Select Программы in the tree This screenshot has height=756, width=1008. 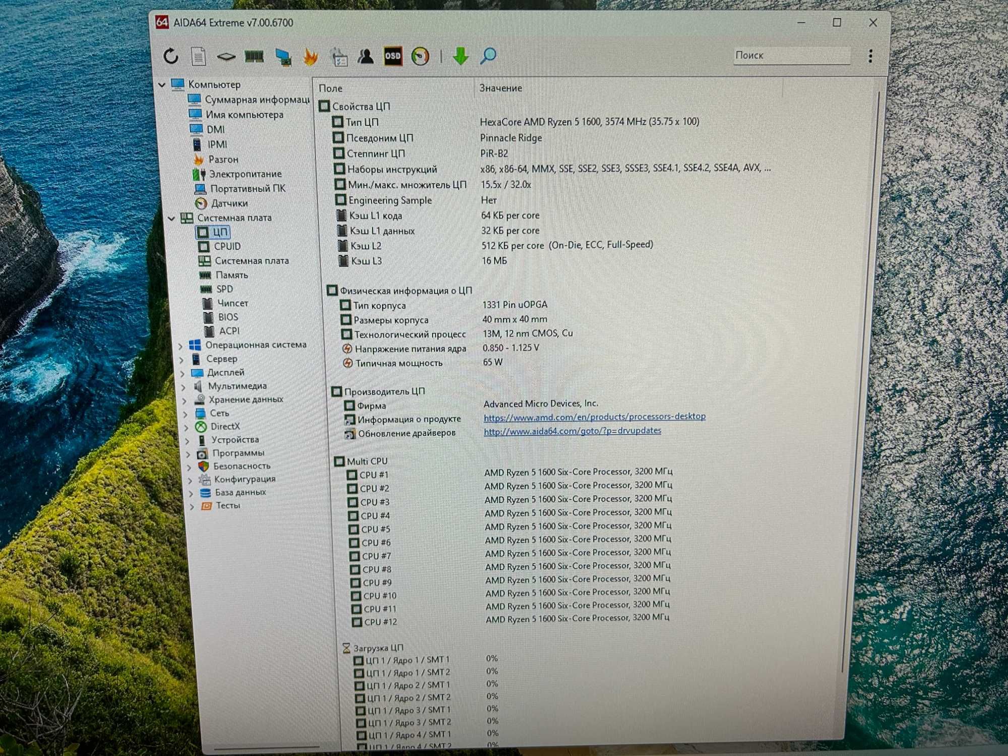231,453
